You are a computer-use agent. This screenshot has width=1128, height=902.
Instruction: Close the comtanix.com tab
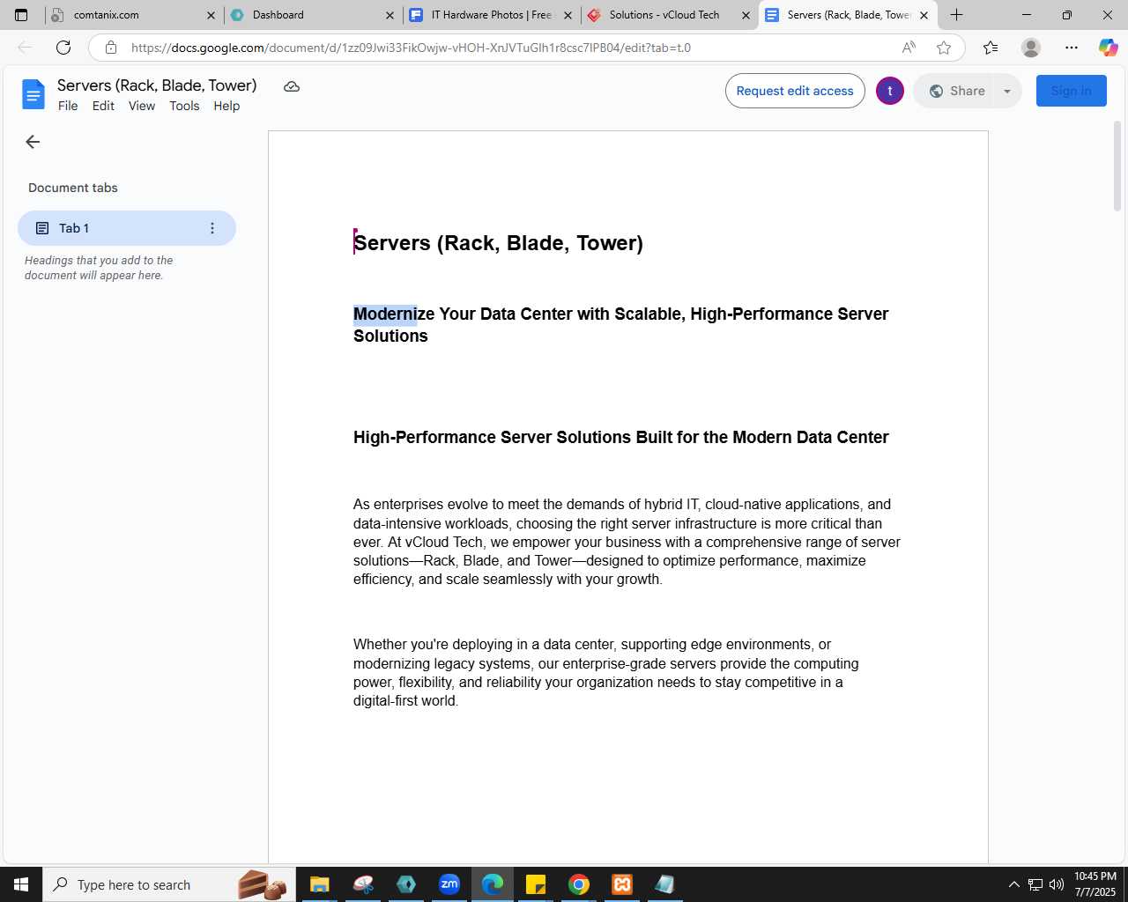211,15
